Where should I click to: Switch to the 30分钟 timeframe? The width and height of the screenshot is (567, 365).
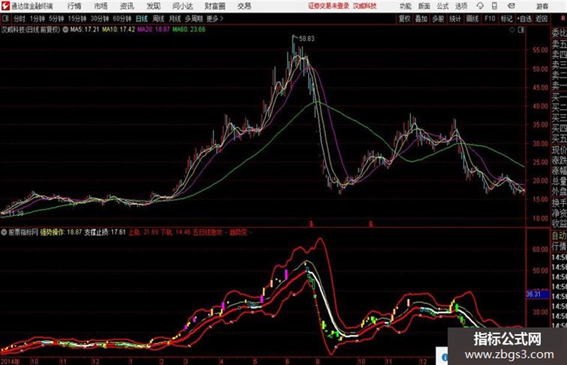100,19
